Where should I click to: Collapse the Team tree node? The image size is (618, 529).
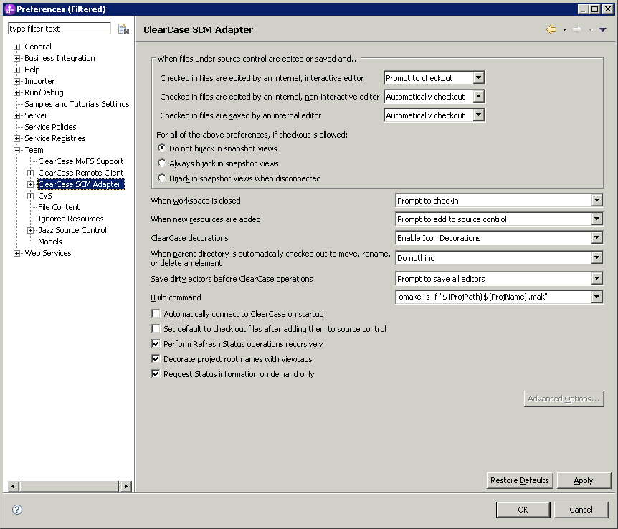tap(17, 150)
